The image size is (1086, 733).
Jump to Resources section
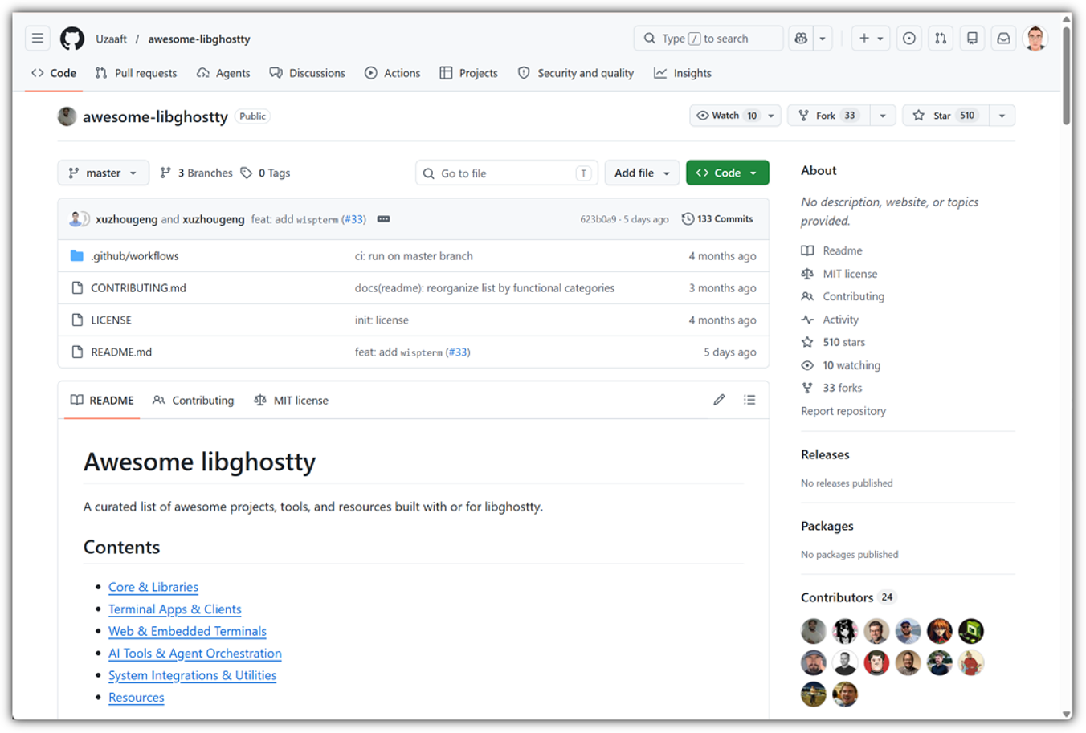(x=137, y=698)
